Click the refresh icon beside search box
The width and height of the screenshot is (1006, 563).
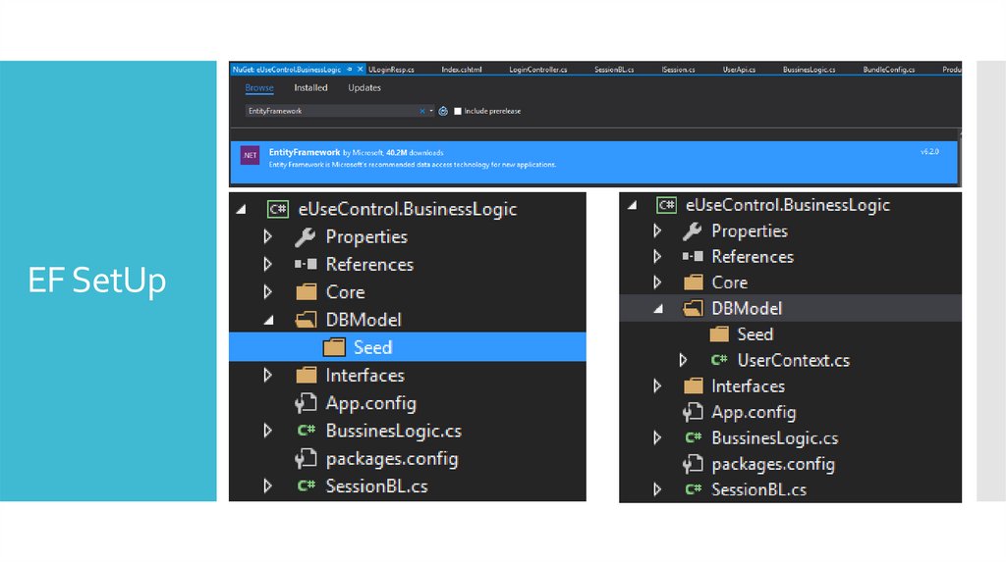click(444, 111)
